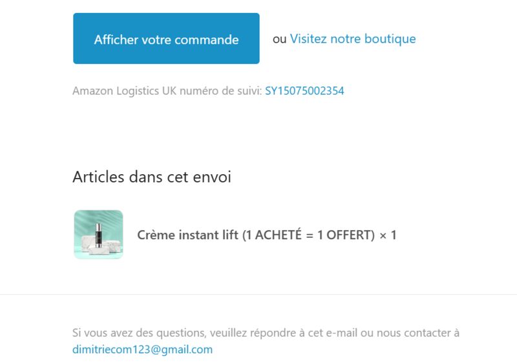Click the 1 ACHETÉ = 1 OFFERT text
This screenshot has height=363, width=517.
(x=309, y=235)
